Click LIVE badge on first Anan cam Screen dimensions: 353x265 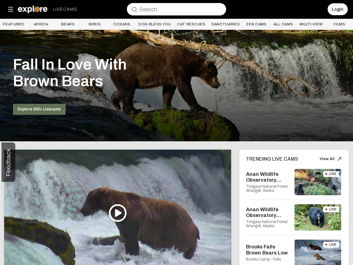click(331, 174)
